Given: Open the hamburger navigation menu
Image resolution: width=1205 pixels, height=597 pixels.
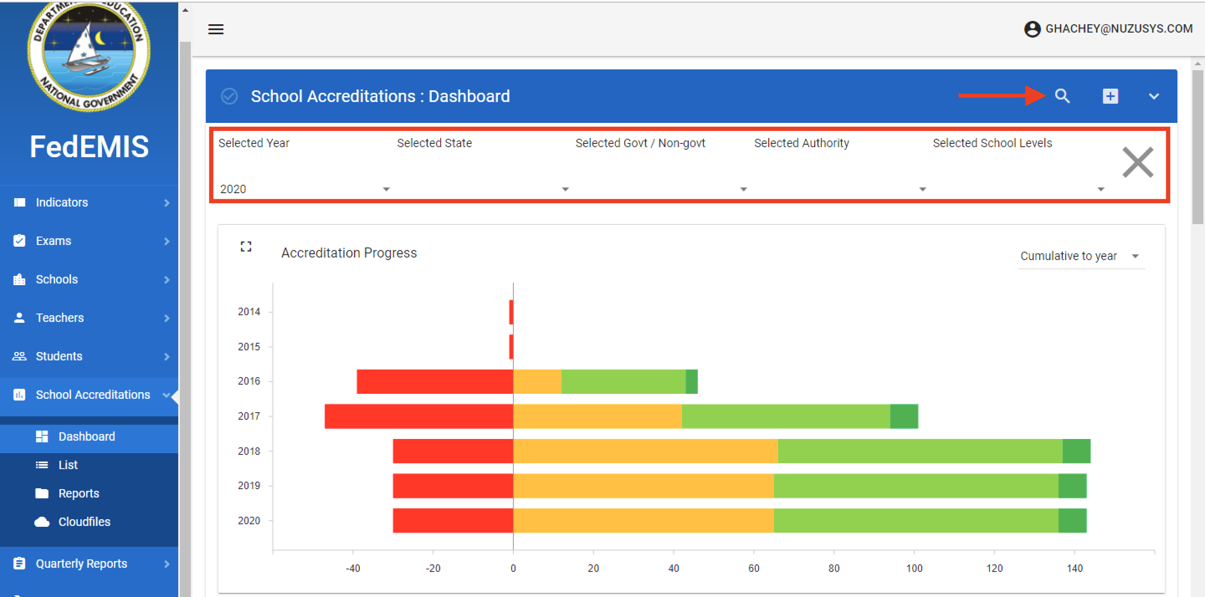Looking at the screenshot, I should tap(215, 29).
